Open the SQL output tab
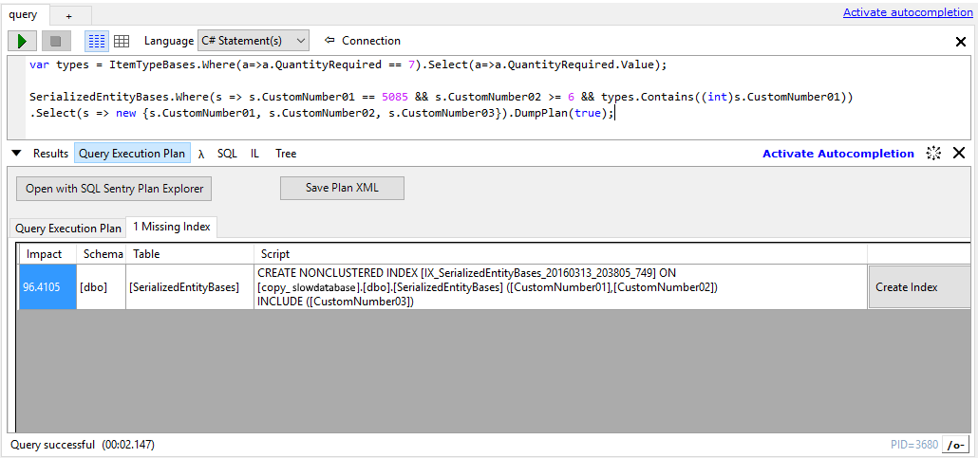The width and height of the screenshot is (978, 458). coord(227,154)
